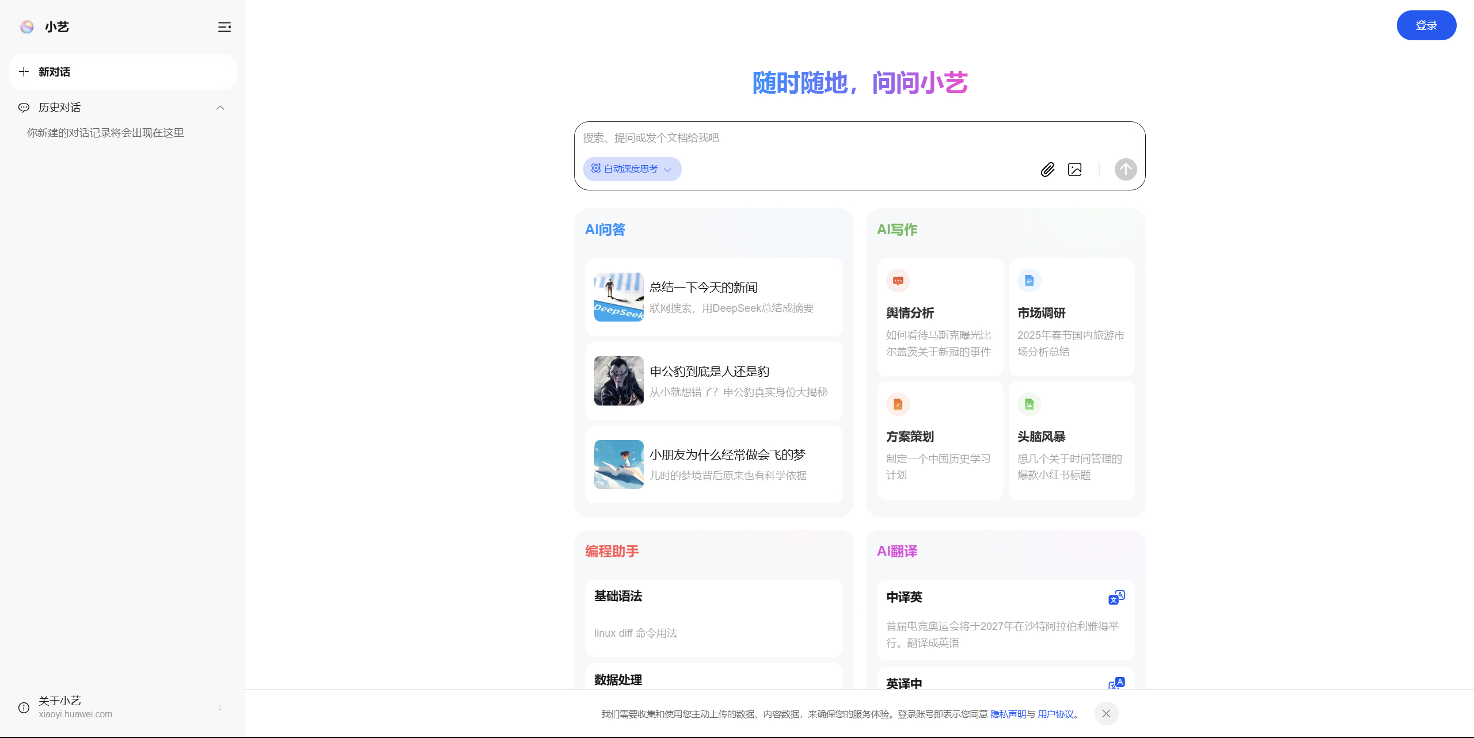Click 联网搜索，用DeepSeek总结成摘要 description
1474x738 pixels.
(731, 308)
